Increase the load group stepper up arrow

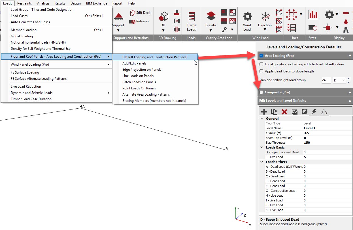click(348, 79)
